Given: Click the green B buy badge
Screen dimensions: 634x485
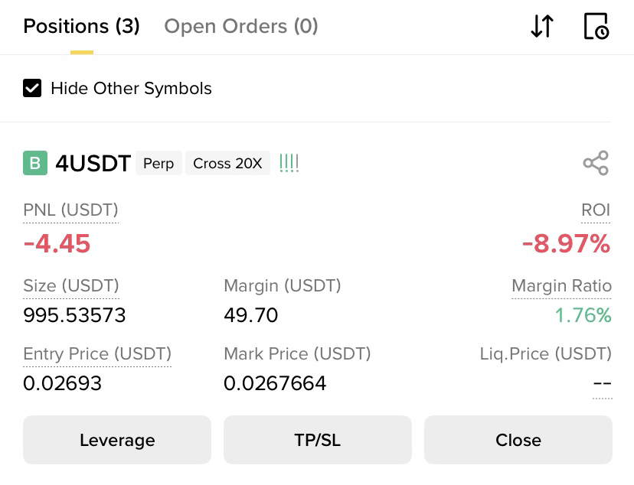Looking at the screenshot, I should [35, 163].
